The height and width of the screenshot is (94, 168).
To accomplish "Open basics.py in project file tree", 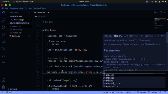I will pyautogui.click(x=16, y=36).
